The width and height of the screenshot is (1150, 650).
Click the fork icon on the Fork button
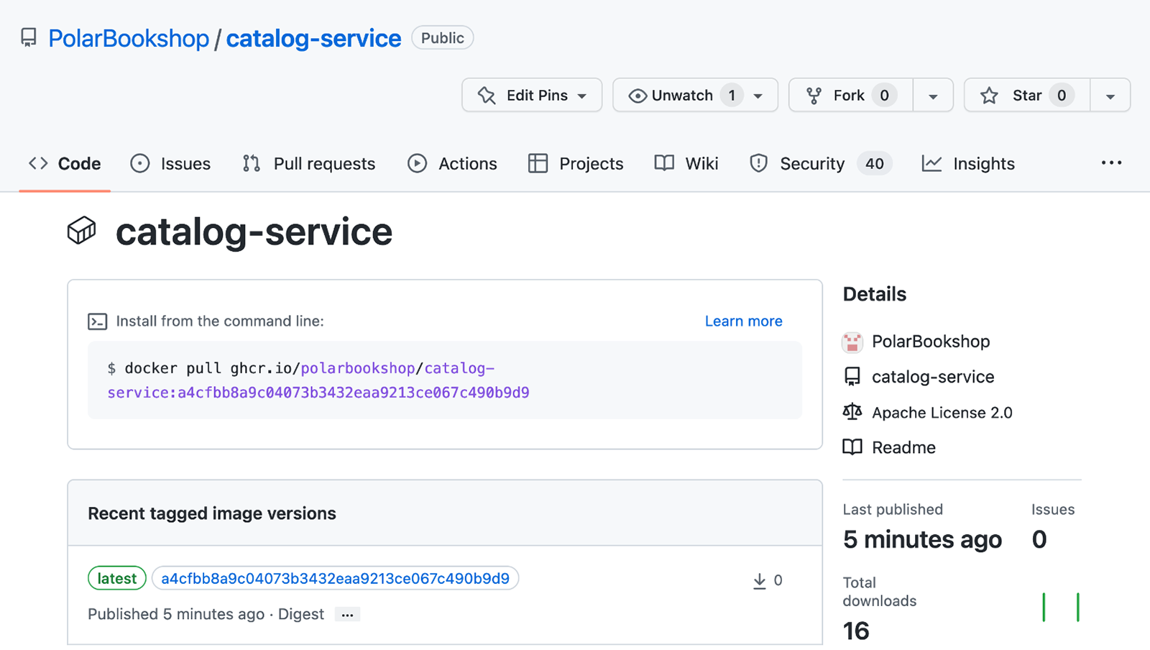click(x=814, y=96)
